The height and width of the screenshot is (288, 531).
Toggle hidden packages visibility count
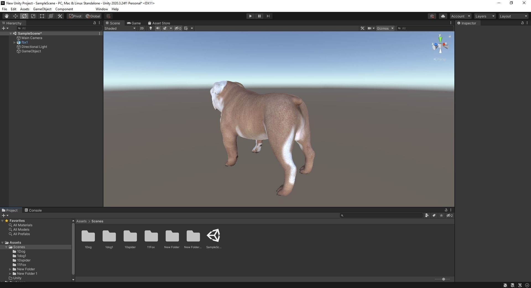(x=450, y=215)
